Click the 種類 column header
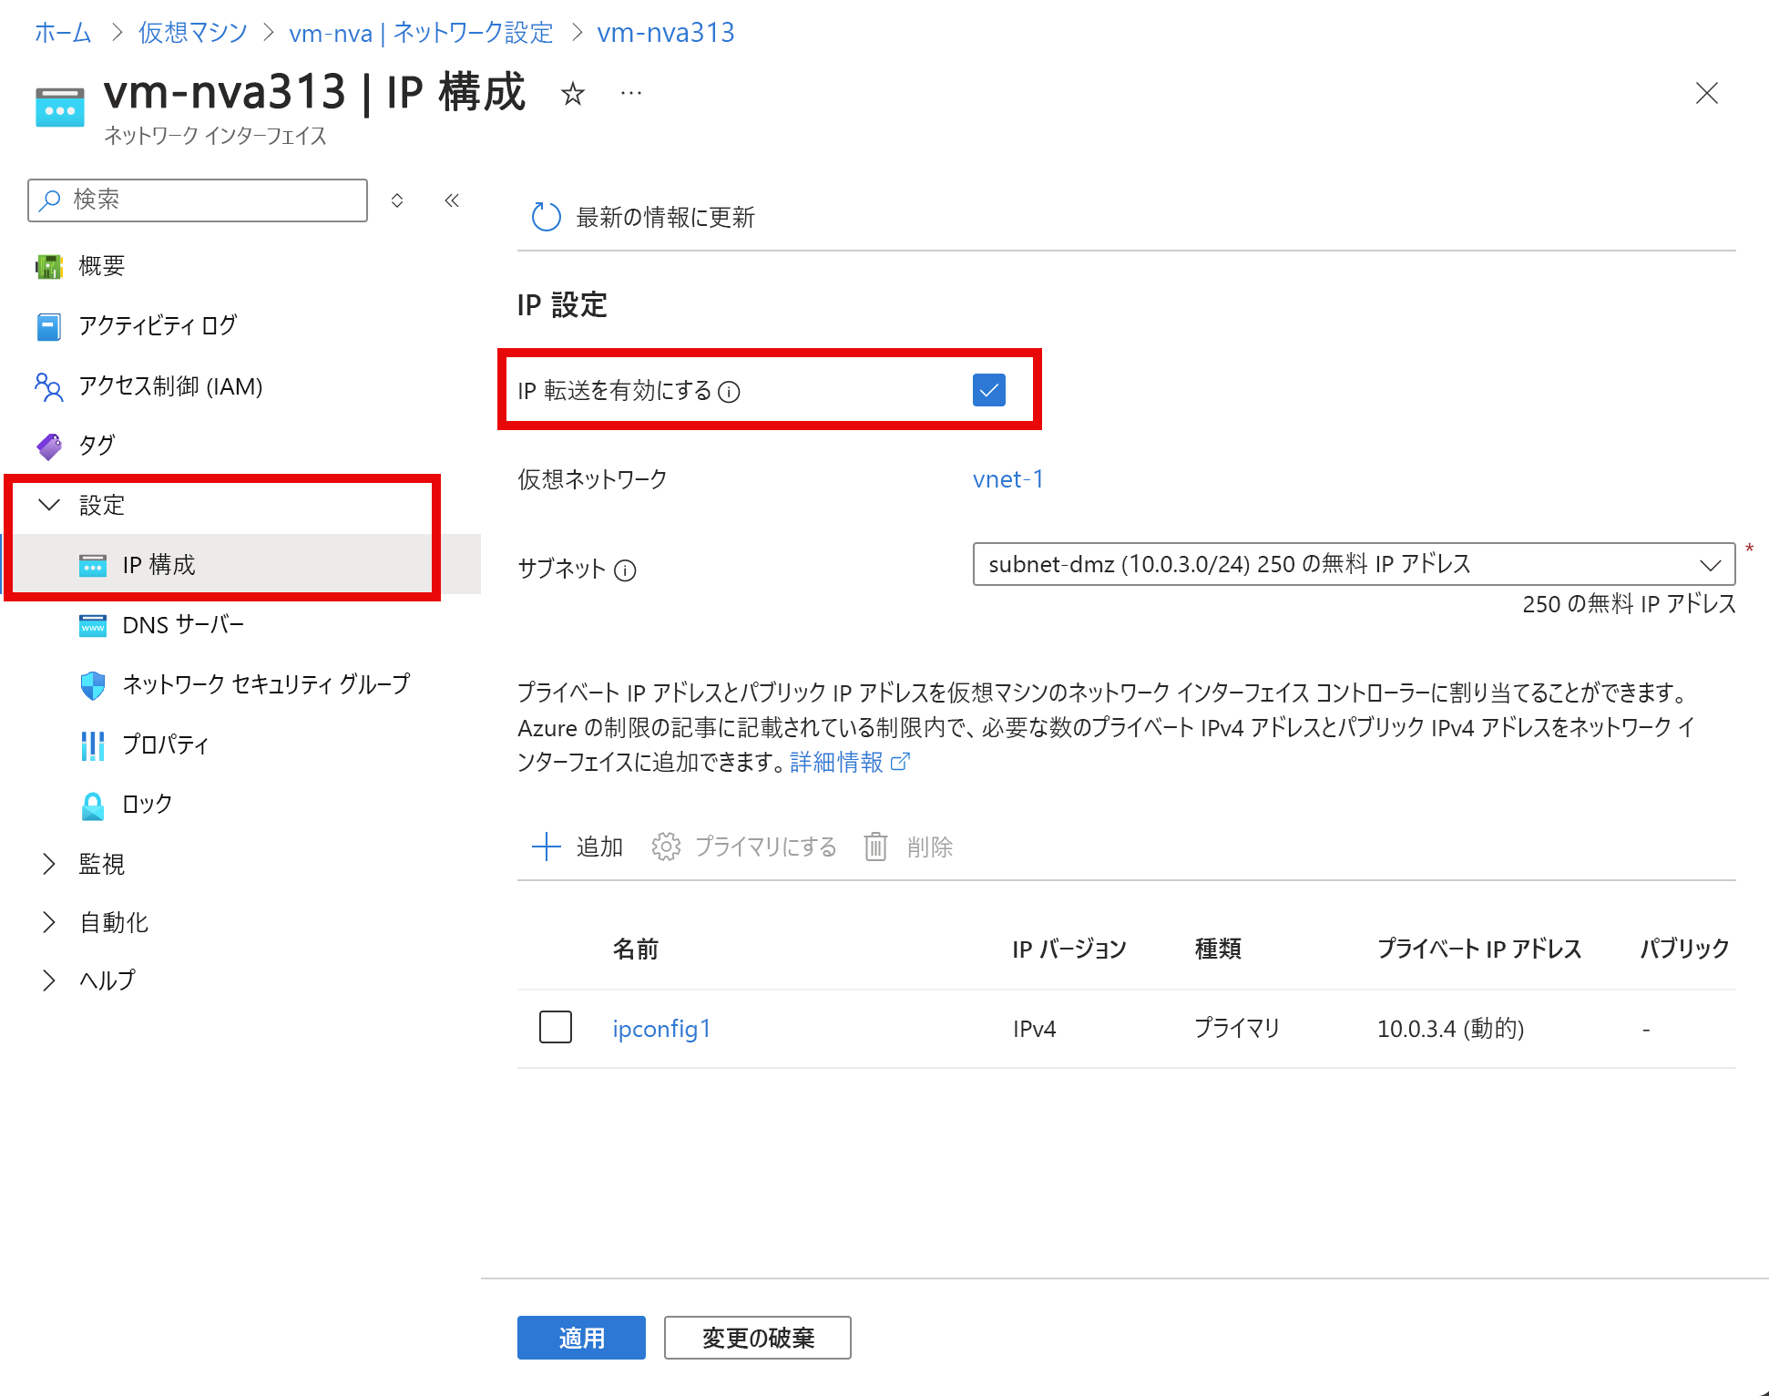Screen dimensions: 1769x1396 (x=1218, y=949)
